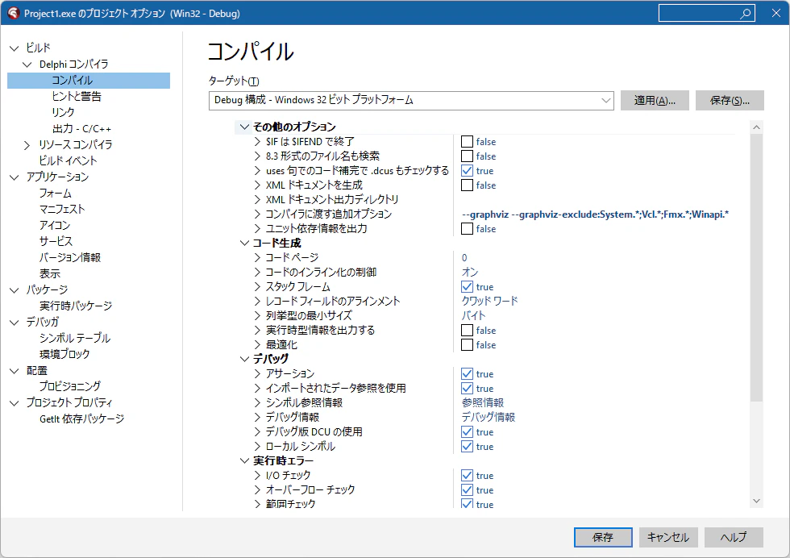Click the コンパイラに渡す追加オプション value field
Screen dimensions: 790x558
tap(595, 214)
